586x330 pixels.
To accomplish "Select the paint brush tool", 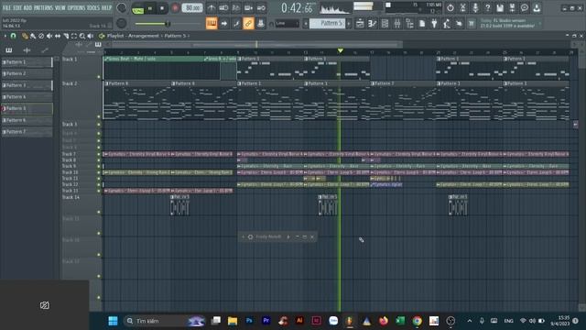I will (33, 36).
